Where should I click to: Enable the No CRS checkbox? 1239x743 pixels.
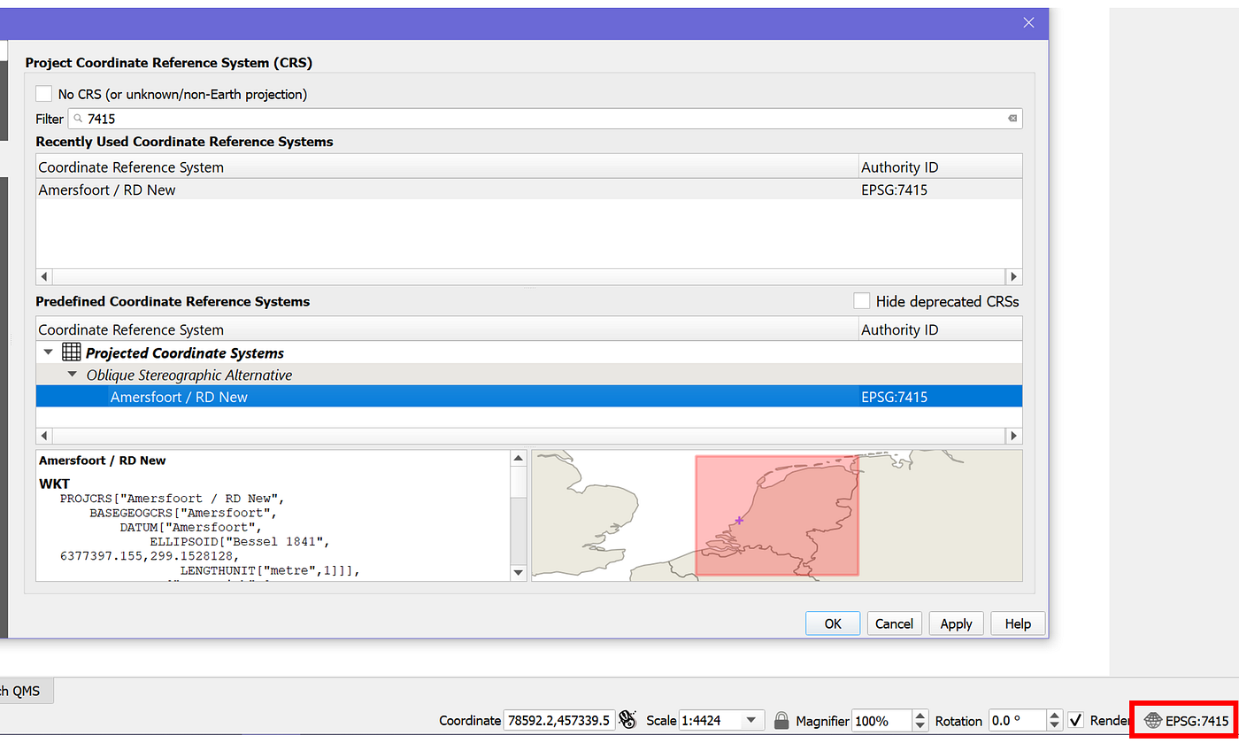coord(43,94)
